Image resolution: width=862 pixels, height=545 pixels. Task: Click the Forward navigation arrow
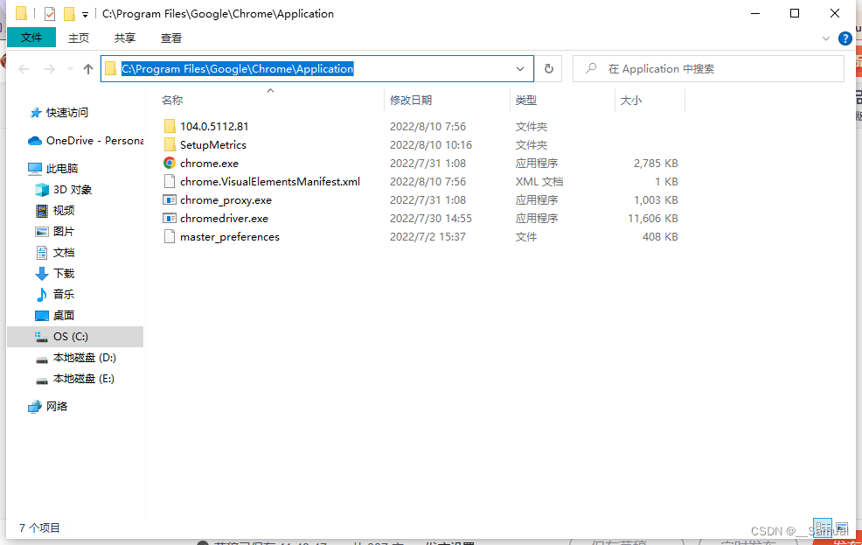[50, 69]
